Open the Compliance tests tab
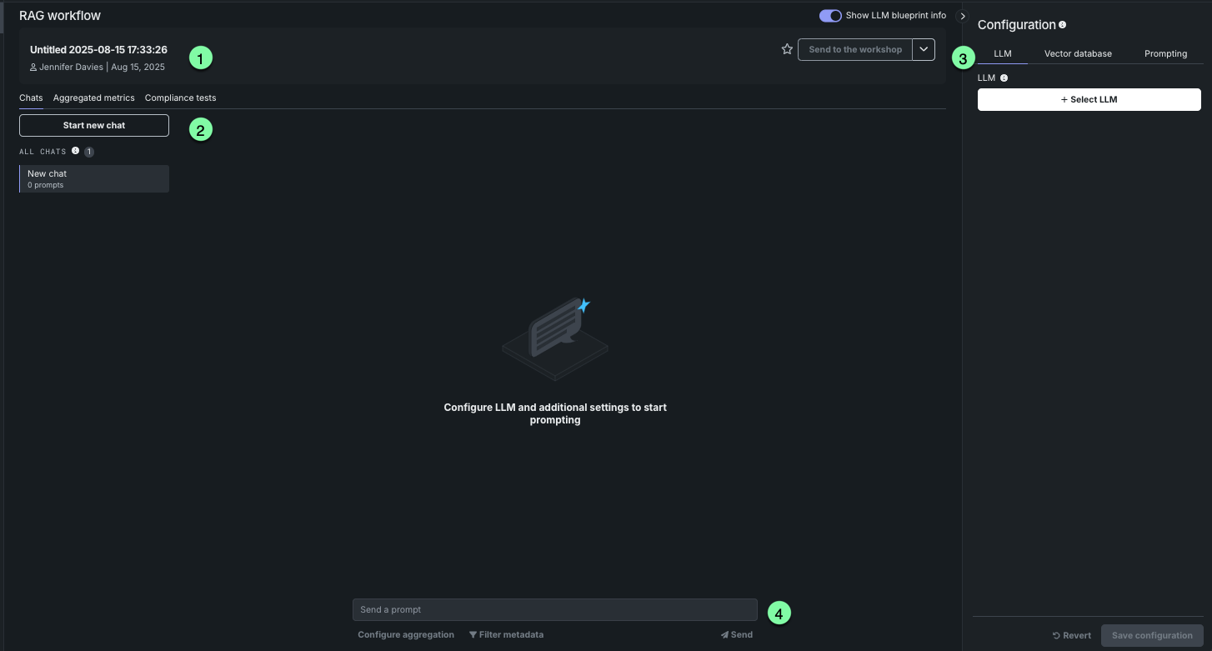1212x651 pixels. 180,98
